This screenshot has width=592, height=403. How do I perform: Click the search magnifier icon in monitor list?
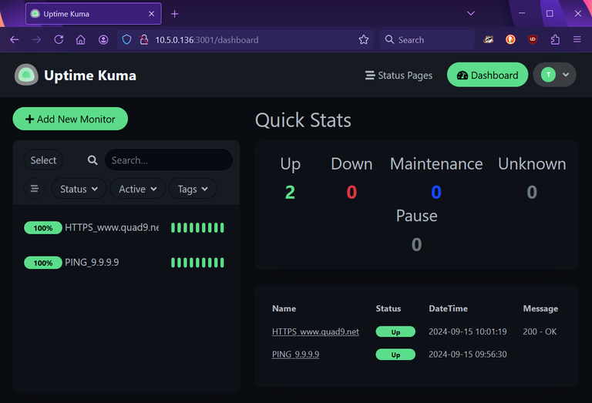92,160
